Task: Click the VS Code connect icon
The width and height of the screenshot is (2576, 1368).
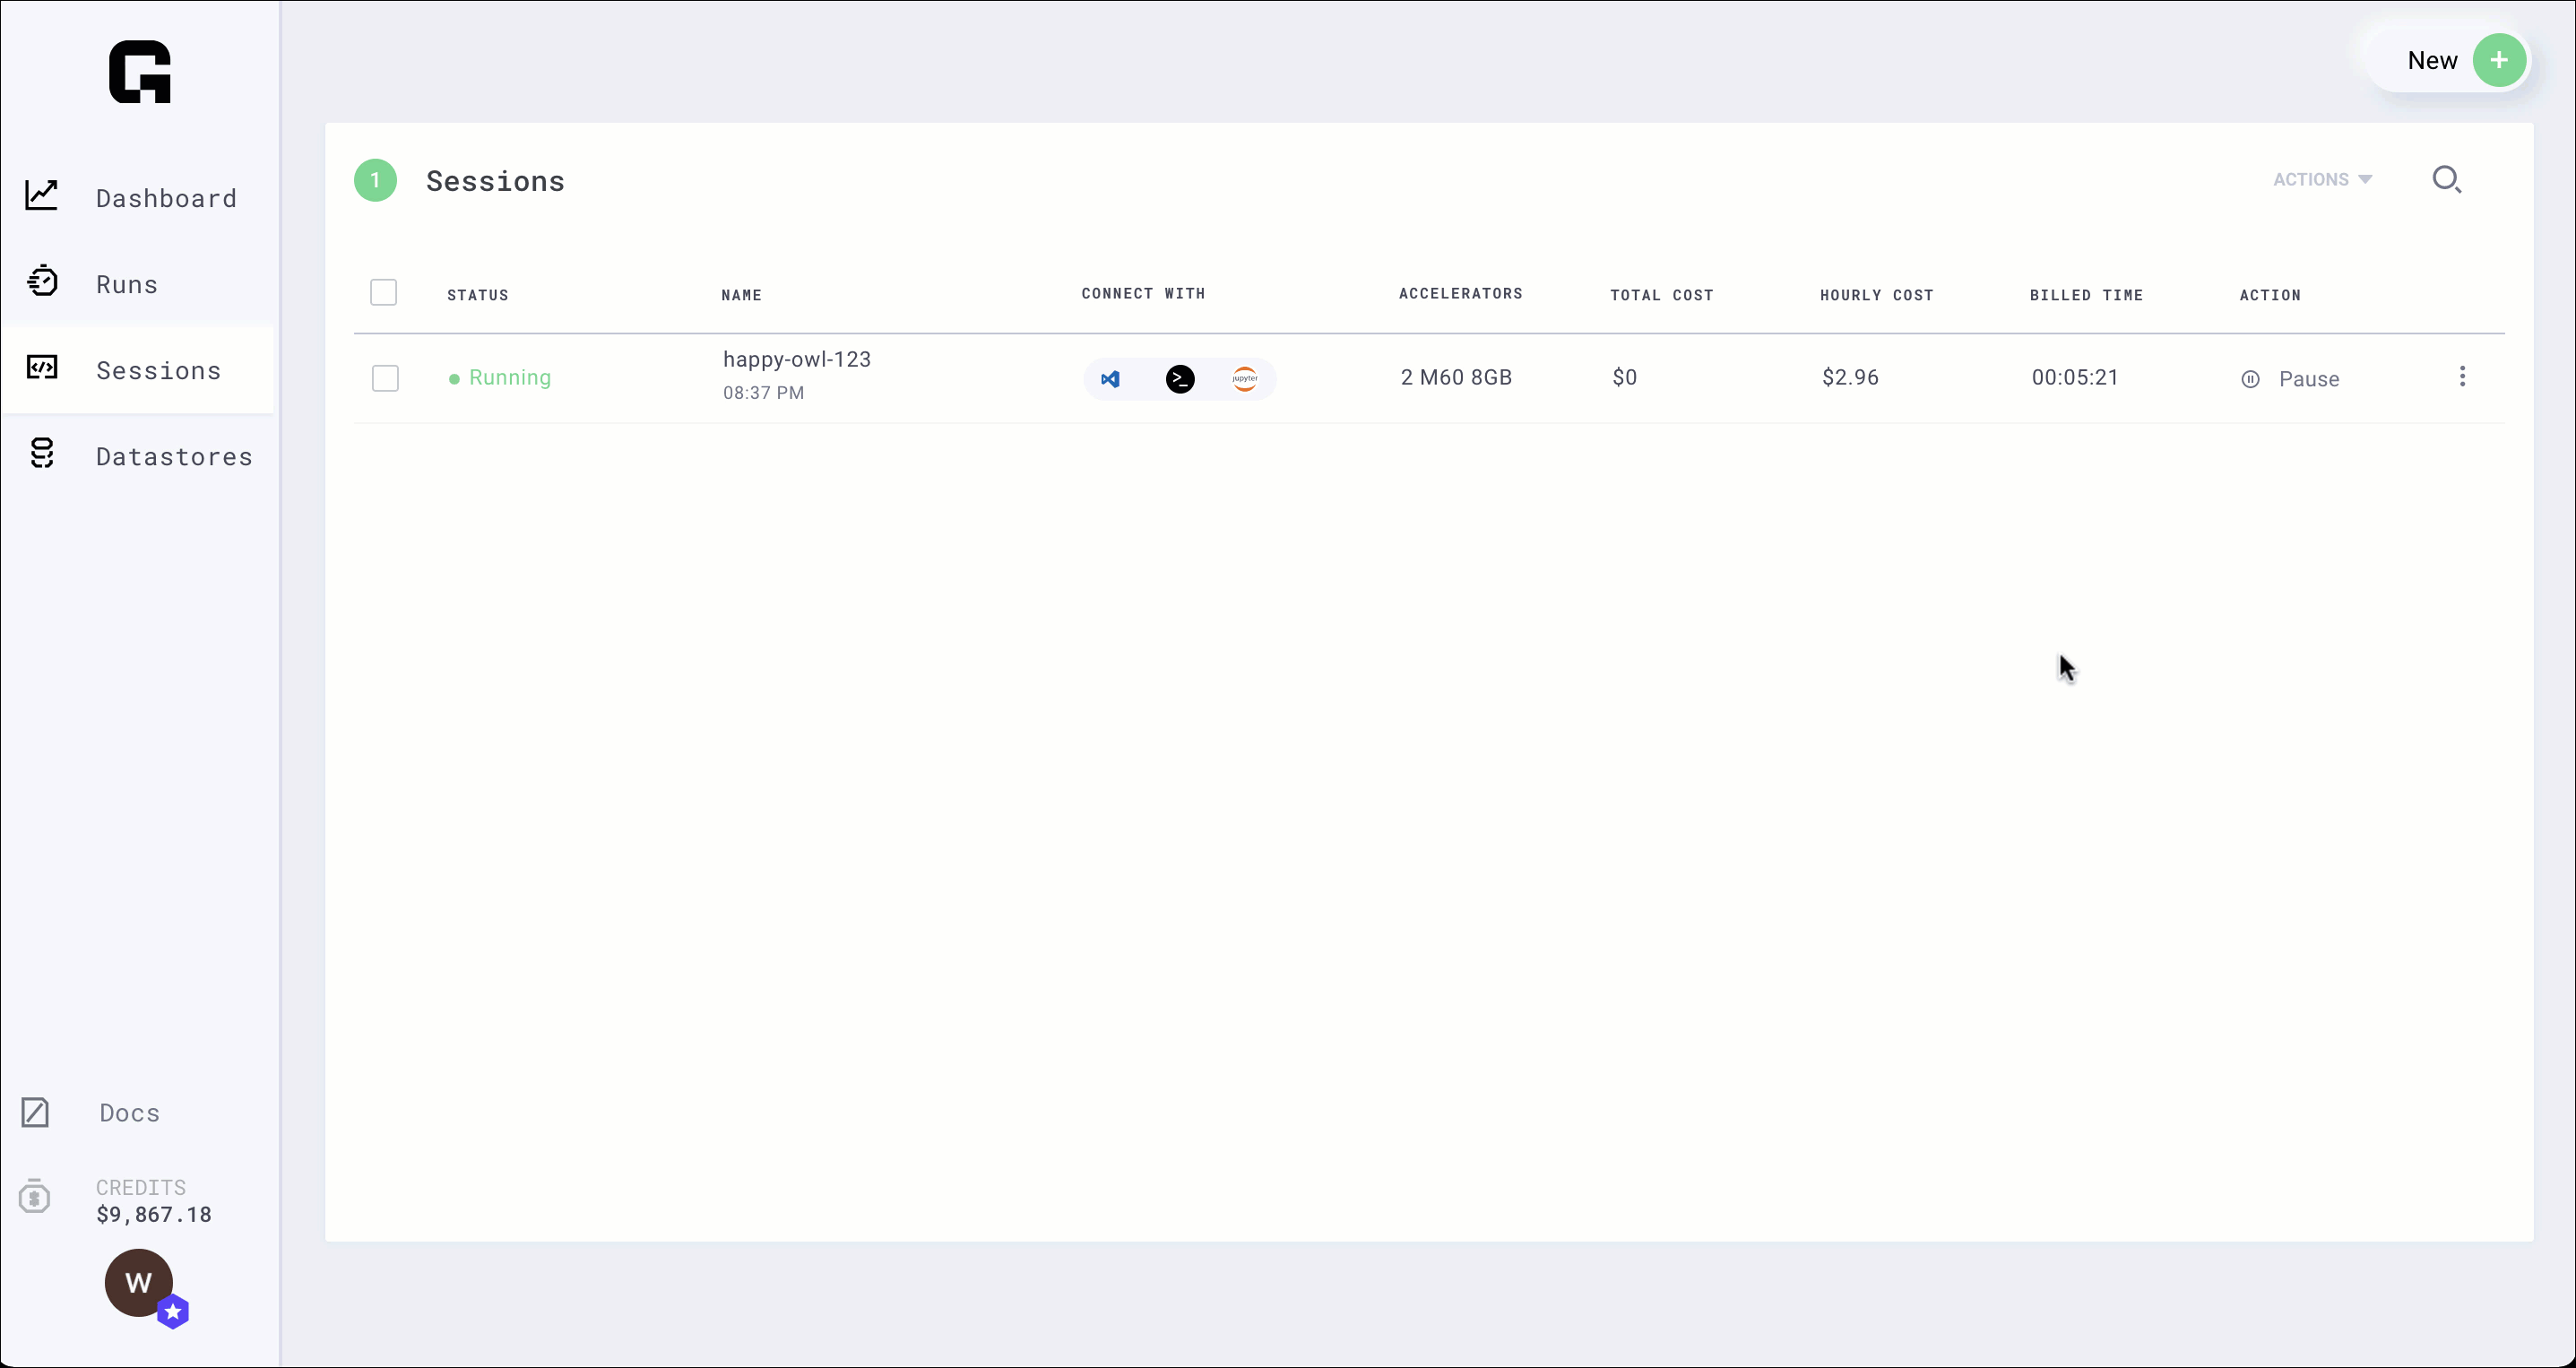Action: (1111, 377)
